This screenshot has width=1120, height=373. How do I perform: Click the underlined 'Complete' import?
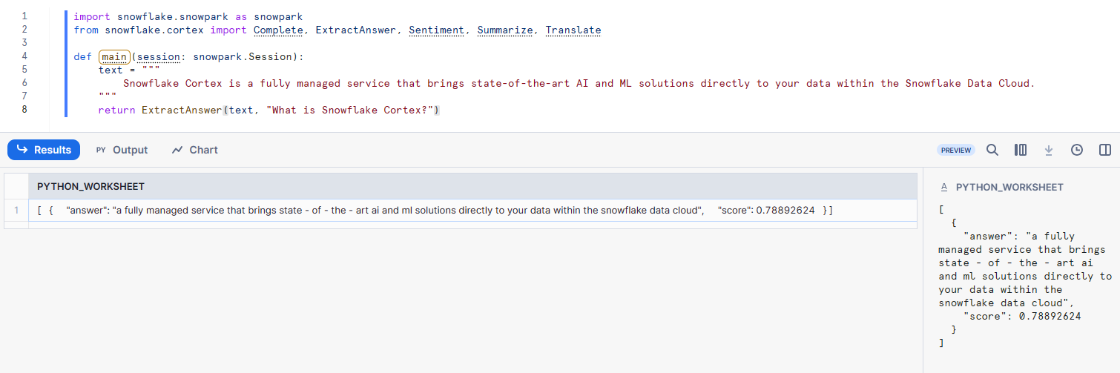(x=278, y=30)
